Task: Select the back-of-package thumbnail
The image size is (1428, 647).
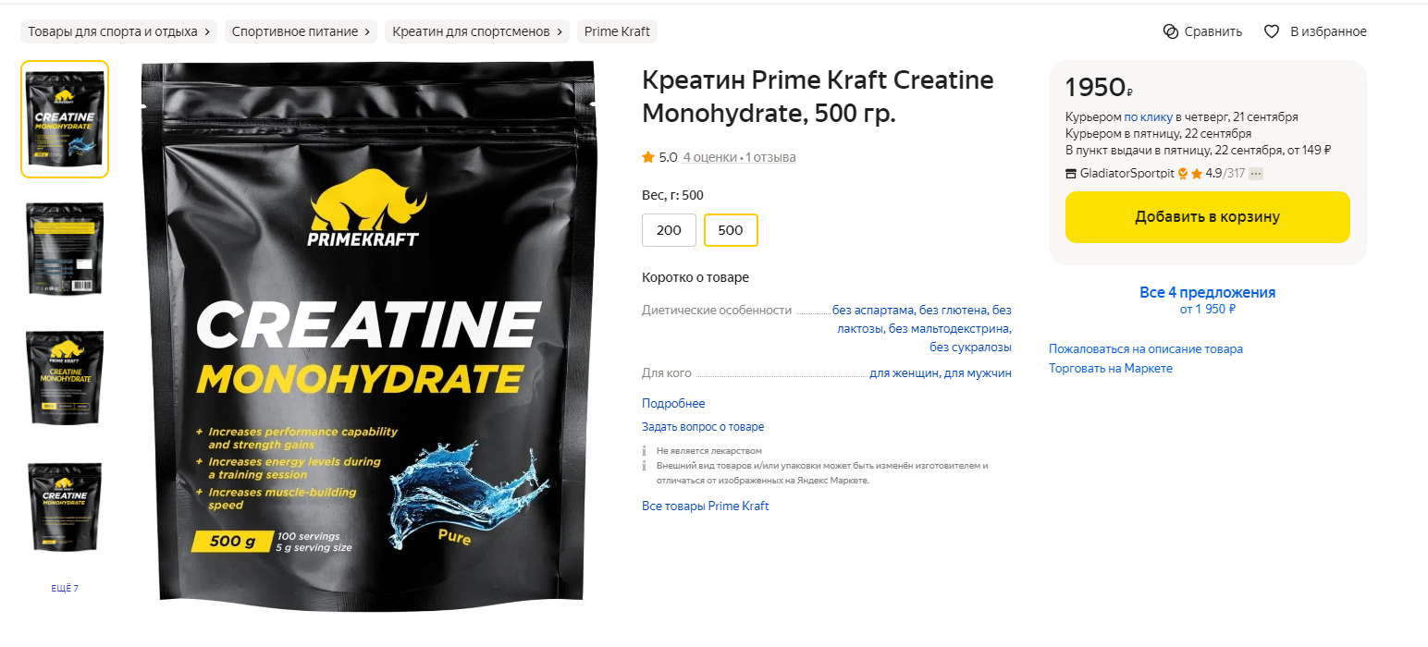Action: coord(65,249)
